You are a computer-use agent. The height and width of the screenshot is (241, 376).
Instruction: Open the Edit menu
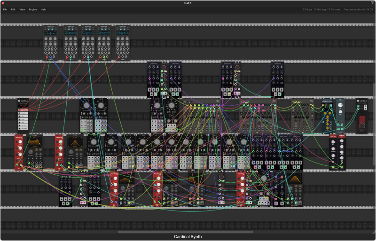coord(14,9)
